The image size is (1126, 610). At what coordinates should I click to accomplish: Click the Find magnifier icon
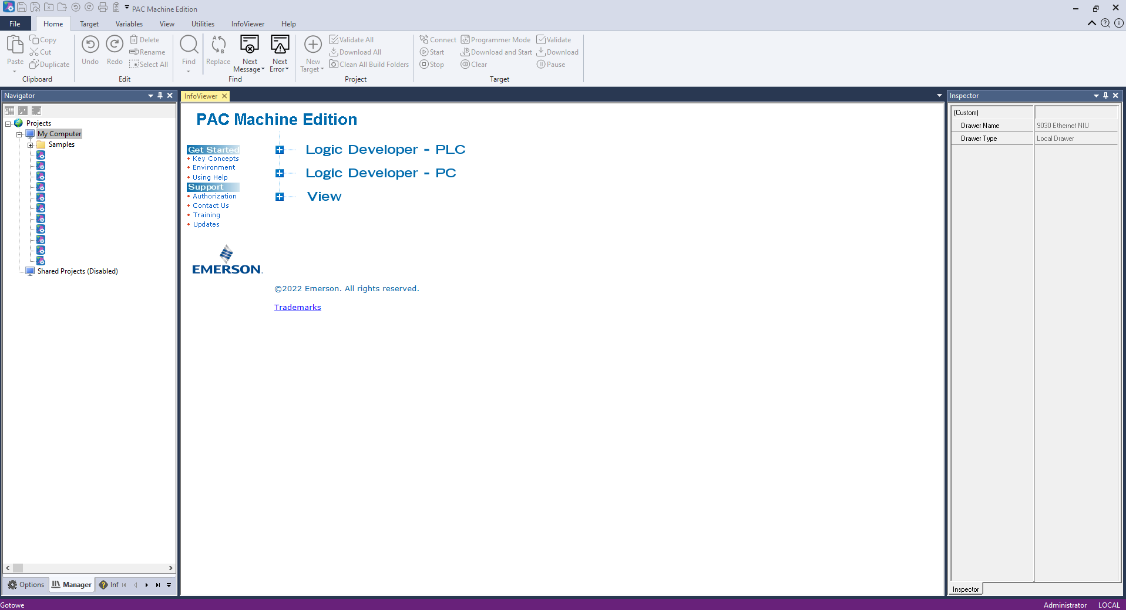click(x=189, y=45)
